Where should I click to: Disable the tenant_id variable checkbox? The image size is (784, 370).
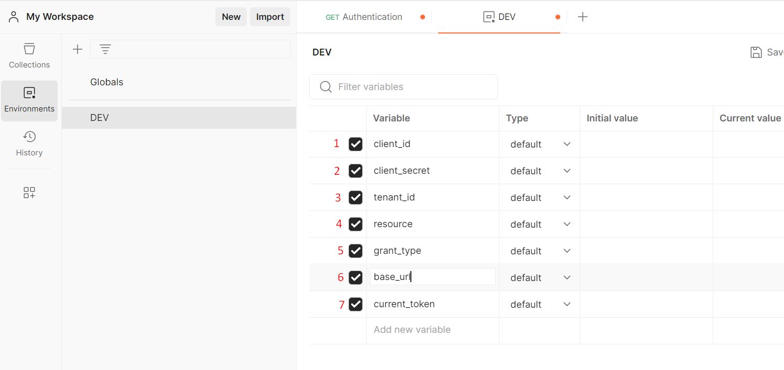355,197
